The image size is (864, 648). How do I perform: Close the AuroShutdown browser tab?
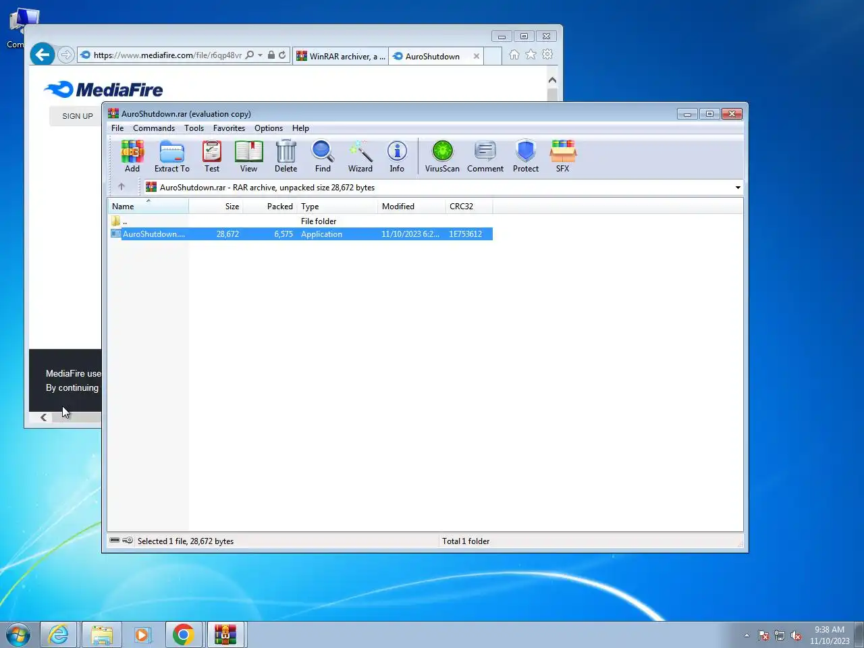coord(477,56)
